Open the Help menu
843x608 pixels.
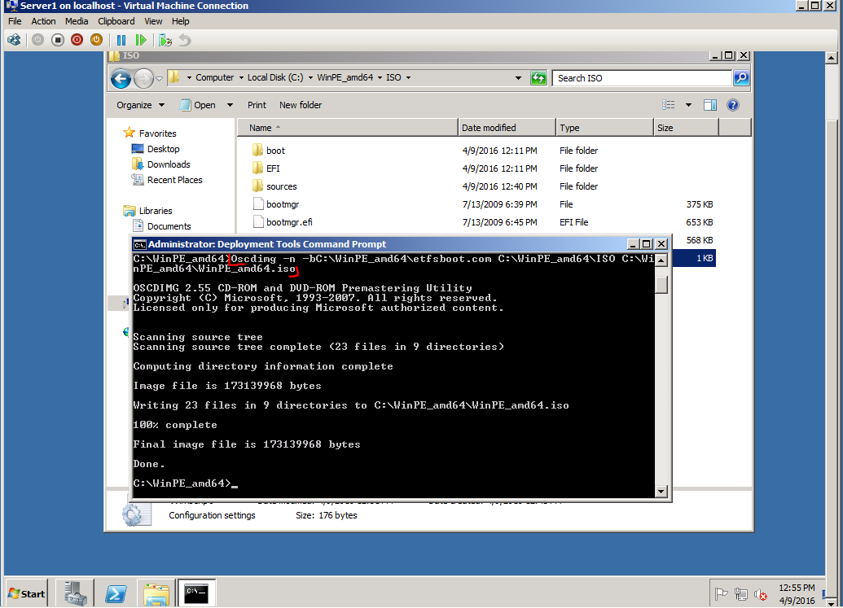181,21
